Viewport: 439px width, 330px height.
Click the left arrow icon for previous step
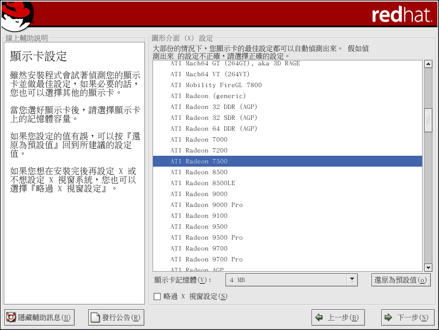319,317
